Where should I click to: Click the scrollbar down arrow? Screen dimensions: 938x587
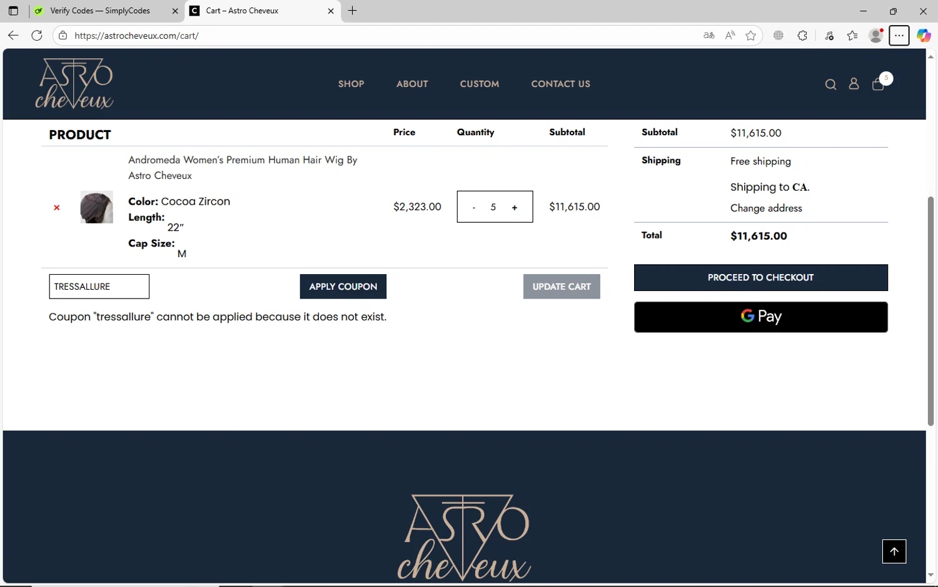coord(930,575)
